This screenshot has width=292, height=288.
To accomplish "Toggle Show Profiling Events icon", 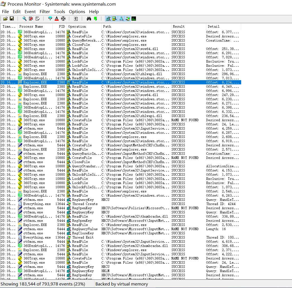I will coord(134,19).
